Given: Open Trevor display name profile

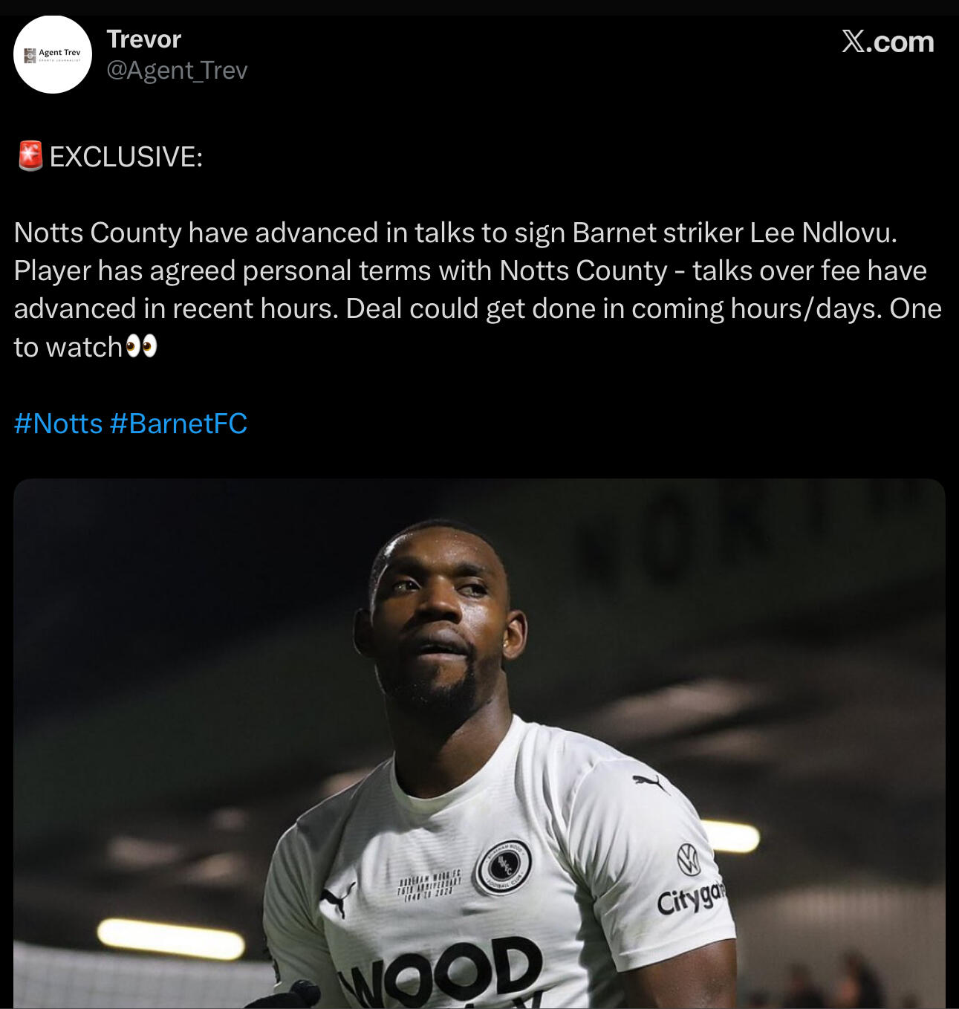Looking at the screenshot, I should pyautogui.click(x=144, y=39).
